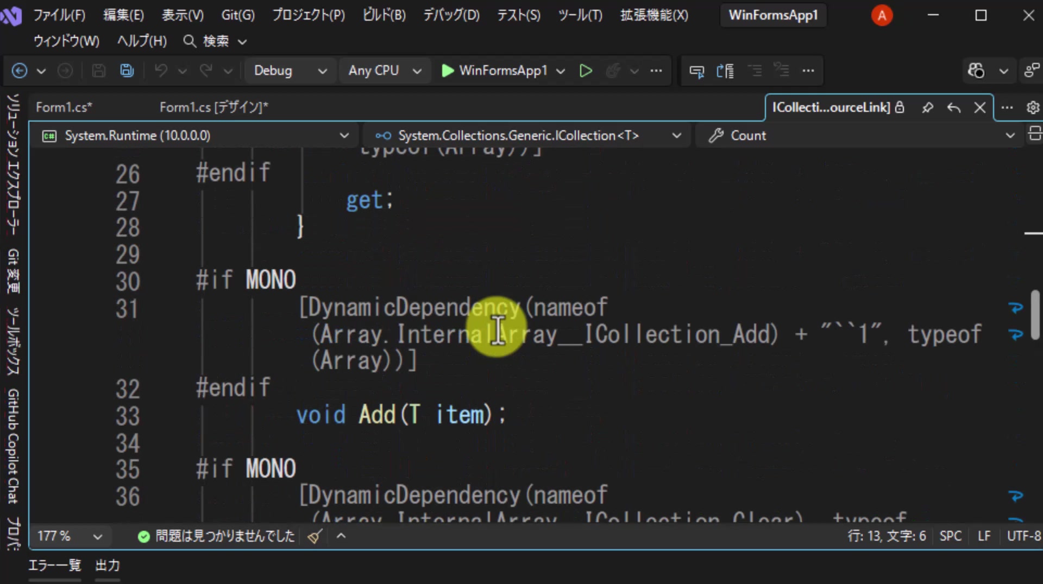Open the Any CPU platform dropdown
The width and height of the screenshot is (1043, 584).
click(x=385, y=71)
